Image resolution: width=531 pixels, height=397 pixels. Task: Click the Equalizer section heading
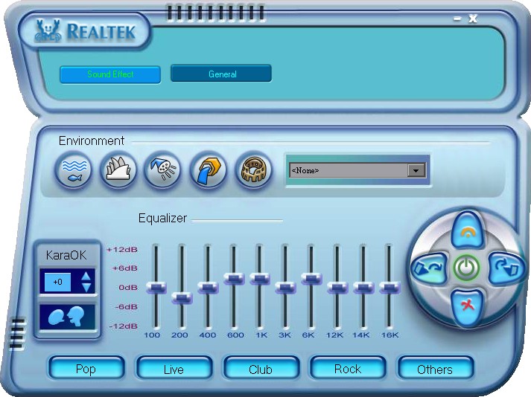162,219
